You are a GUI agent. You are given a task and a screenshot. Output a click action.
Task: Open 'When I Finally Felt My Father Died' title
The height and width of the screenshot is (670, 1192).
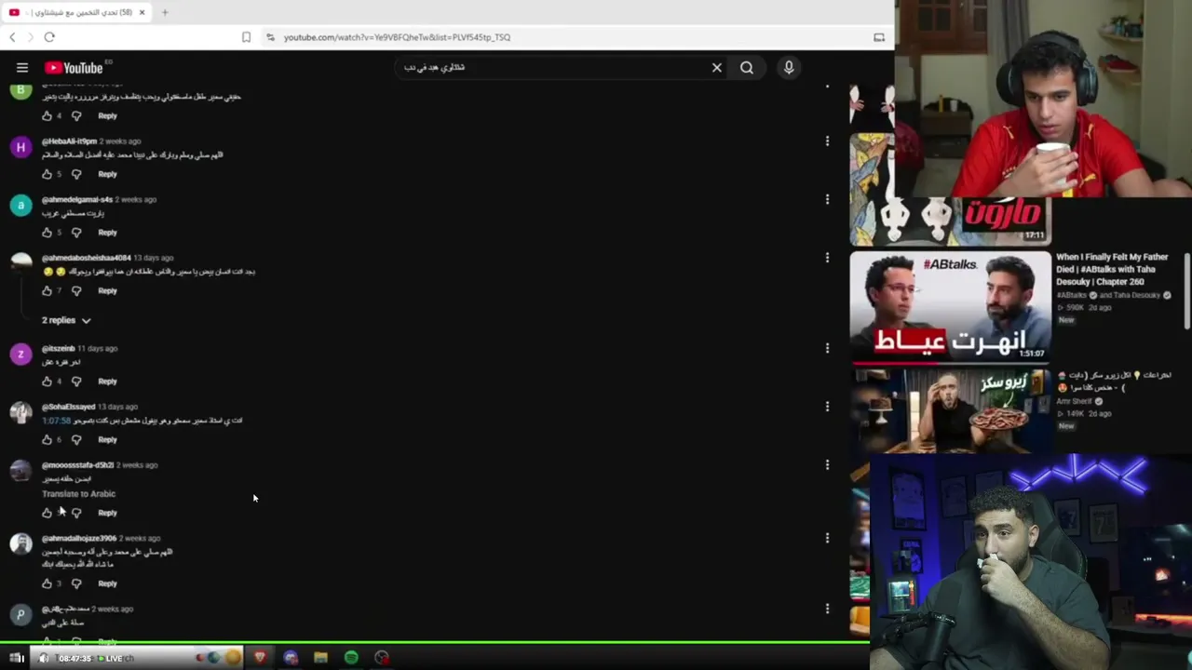pos(1112,269)
